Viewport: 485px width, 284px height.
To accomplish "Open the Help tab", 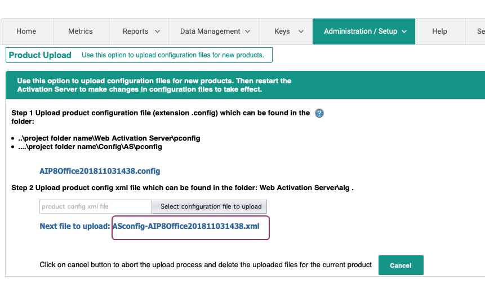I will pyautogui.click(x=439, y=31).
